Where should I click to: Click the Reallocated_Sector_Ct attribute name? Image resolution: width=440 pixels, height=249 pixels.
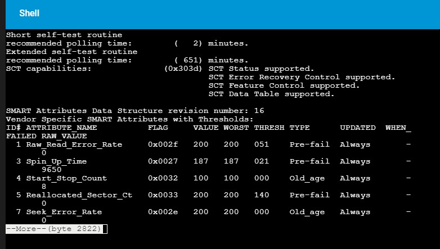pyautogui.click(x=79, y=195)
